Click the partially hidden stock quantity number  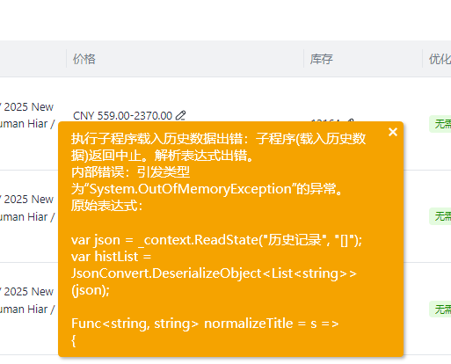325,120
